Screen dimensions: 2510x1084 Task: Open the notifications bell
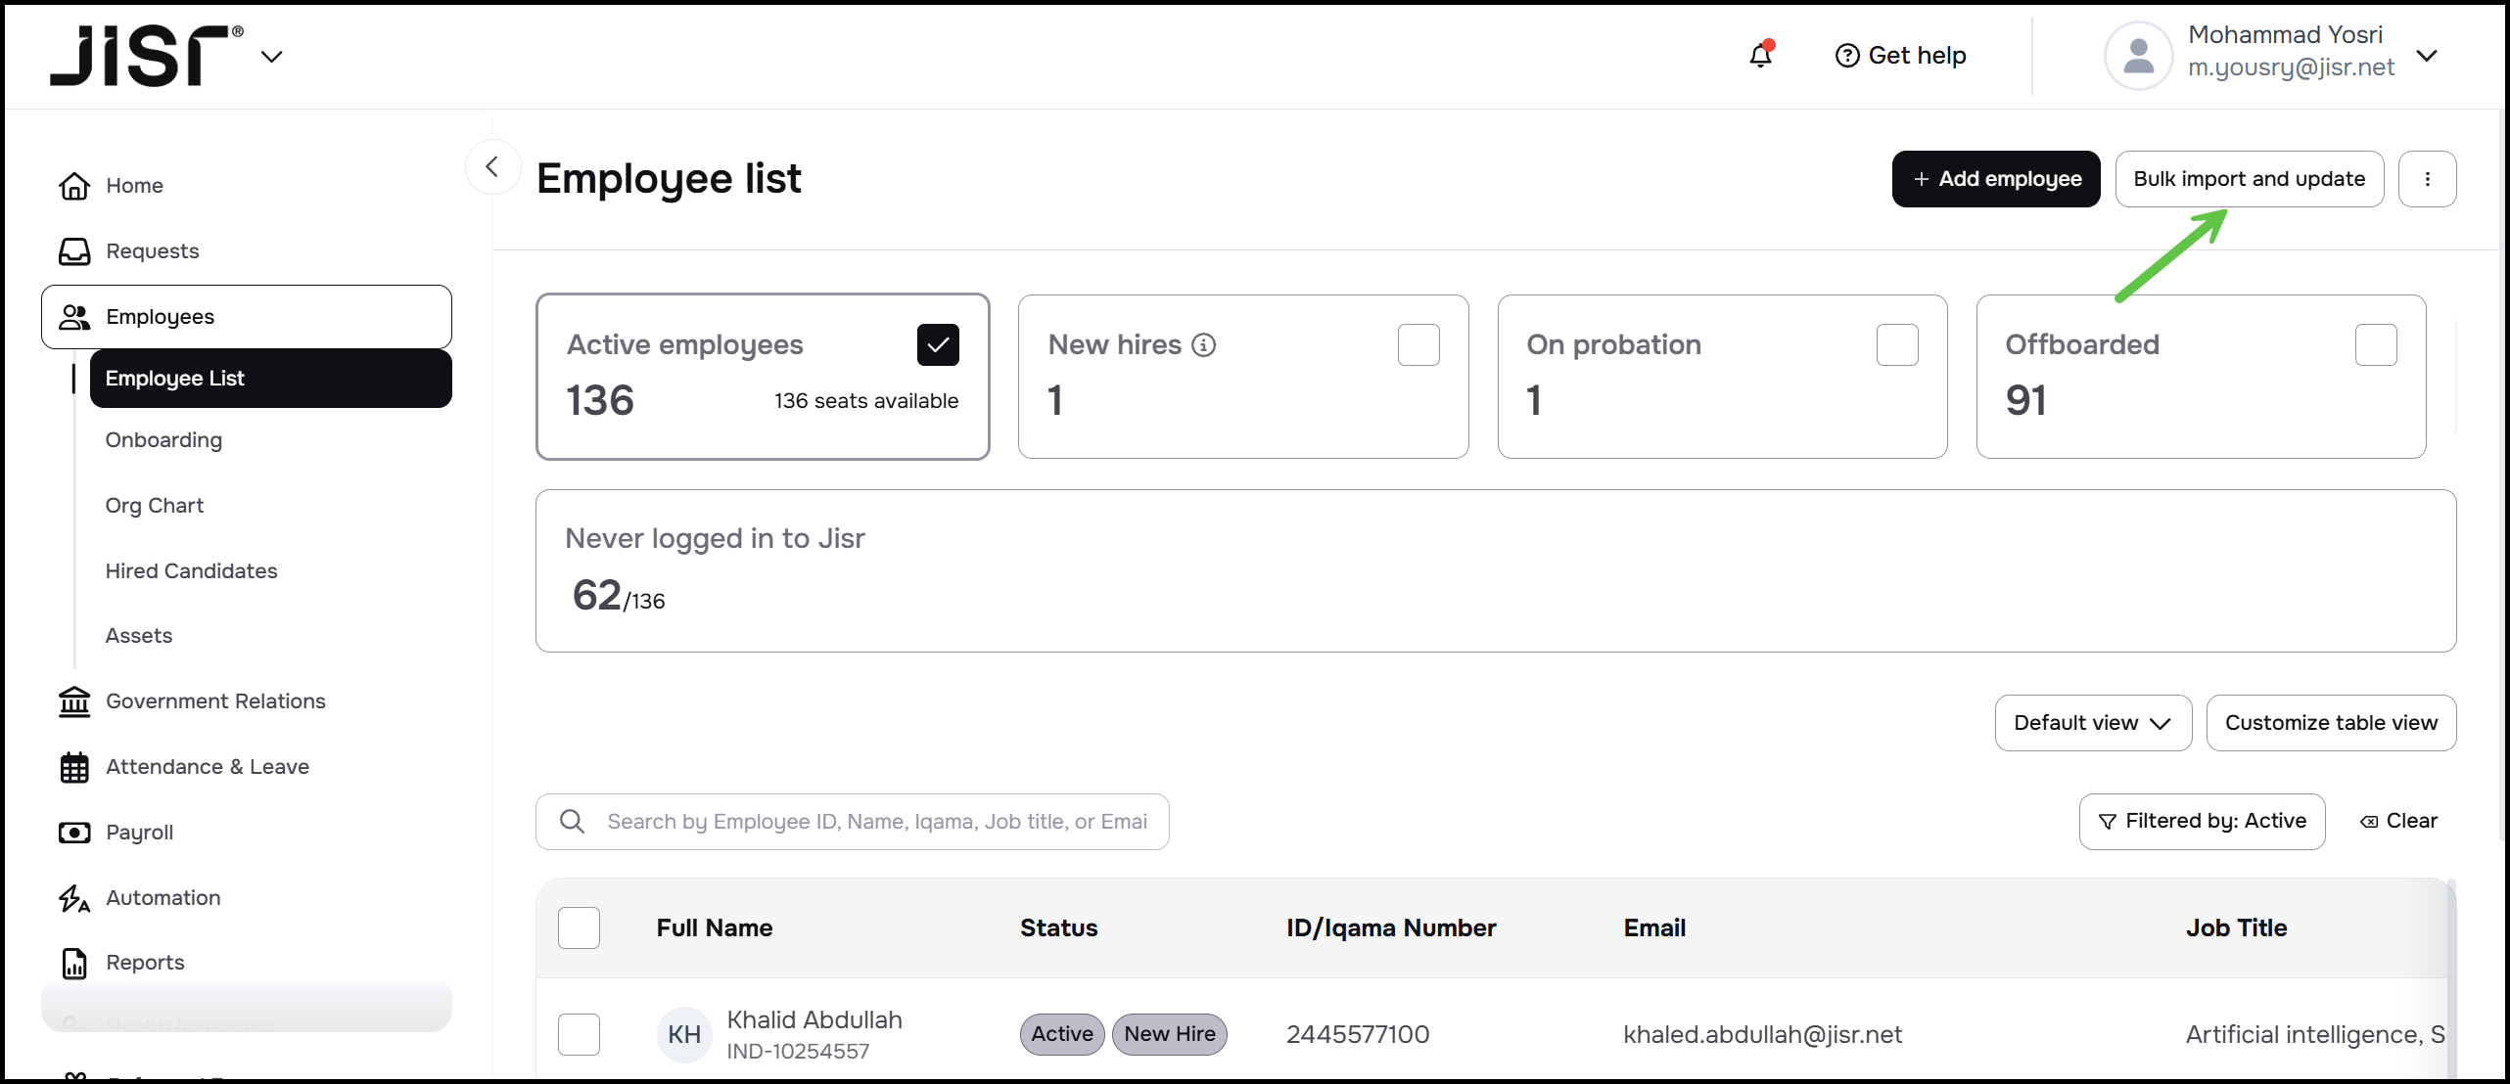1760,56
